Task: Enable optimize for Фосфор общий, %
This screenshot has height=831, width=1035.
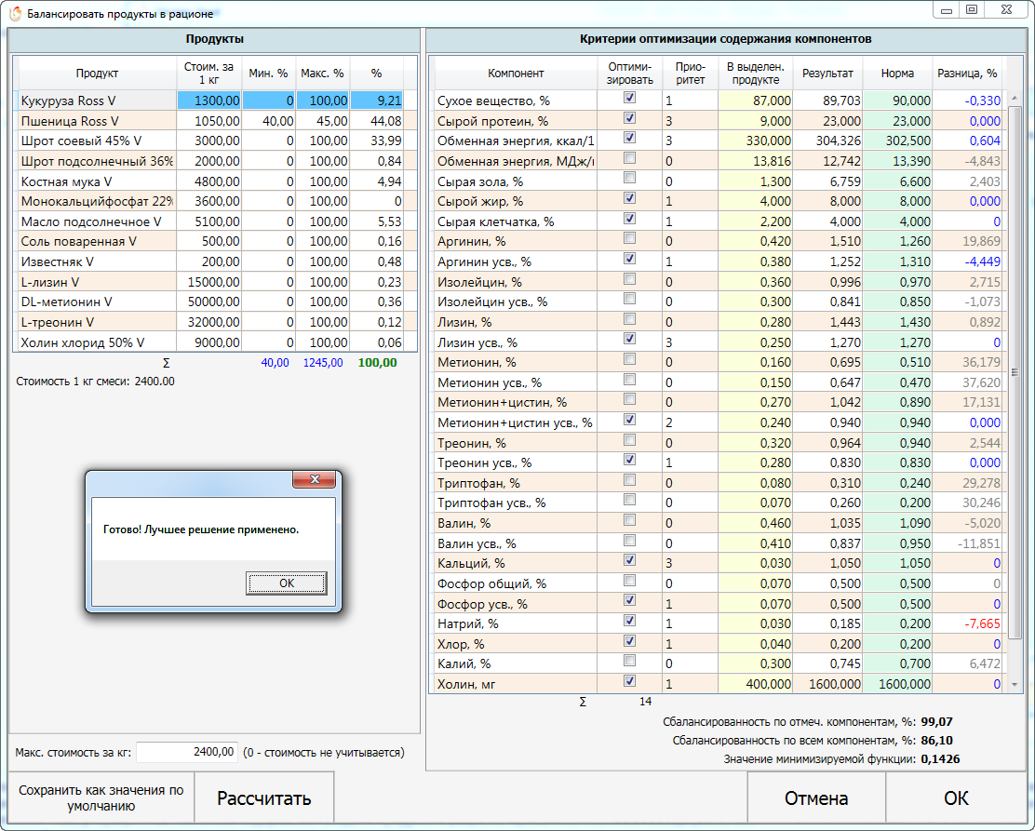Action: tap(630, 581)
